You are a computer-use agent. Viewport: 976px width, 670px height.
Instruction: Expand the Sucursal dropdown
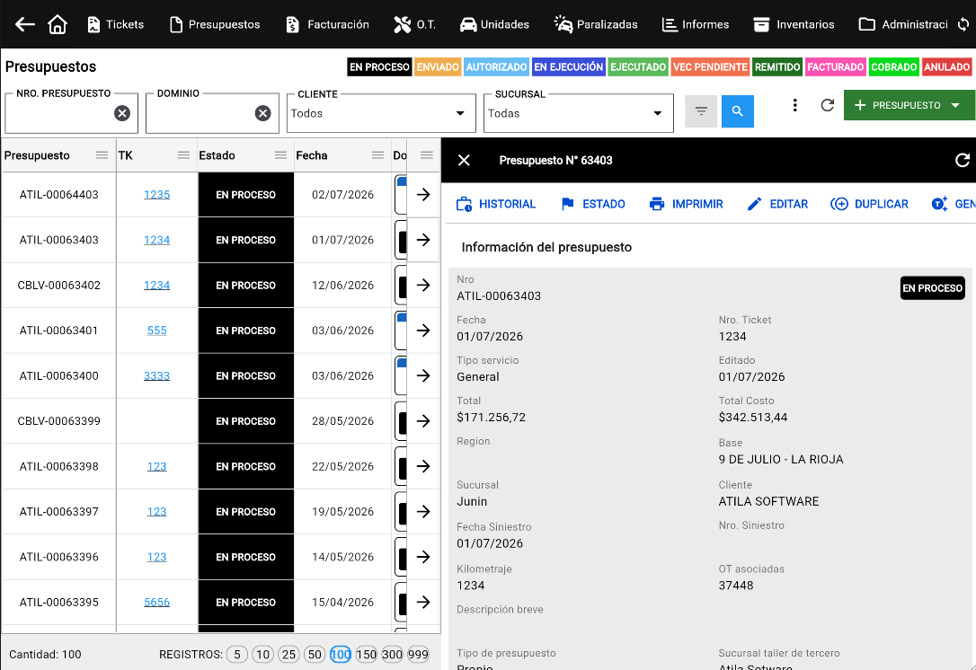tap(657, 113)
